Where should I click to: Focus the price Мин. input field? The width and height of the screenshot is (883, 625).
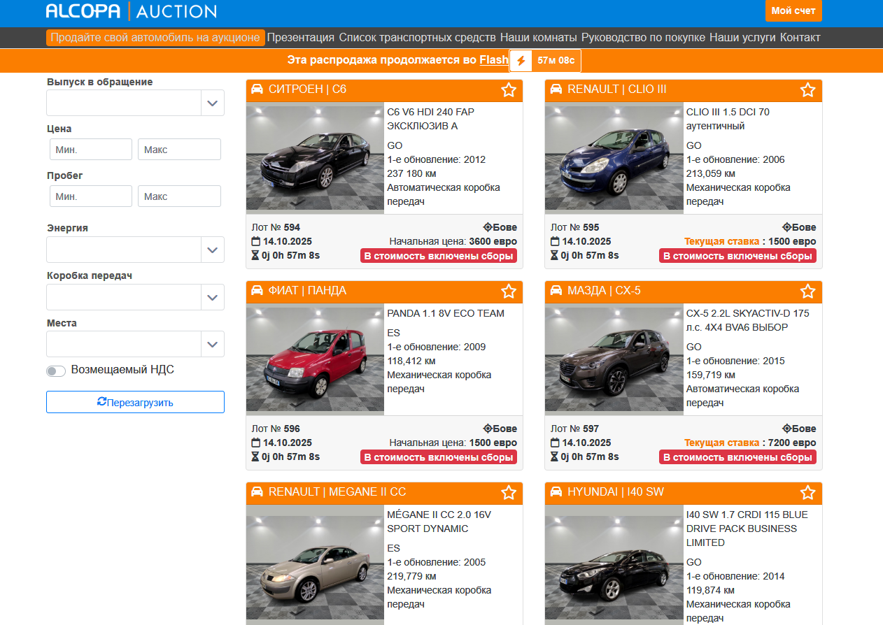coord(91,150)
